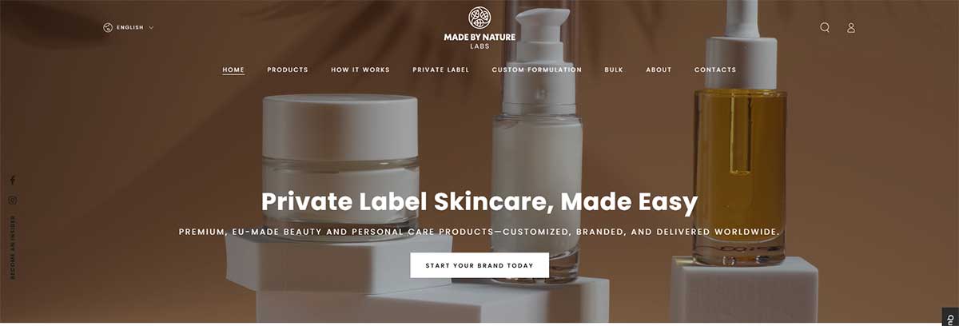Open the ABOUT page link
Screen dimensions: 959x326
[x=659, y=70]
